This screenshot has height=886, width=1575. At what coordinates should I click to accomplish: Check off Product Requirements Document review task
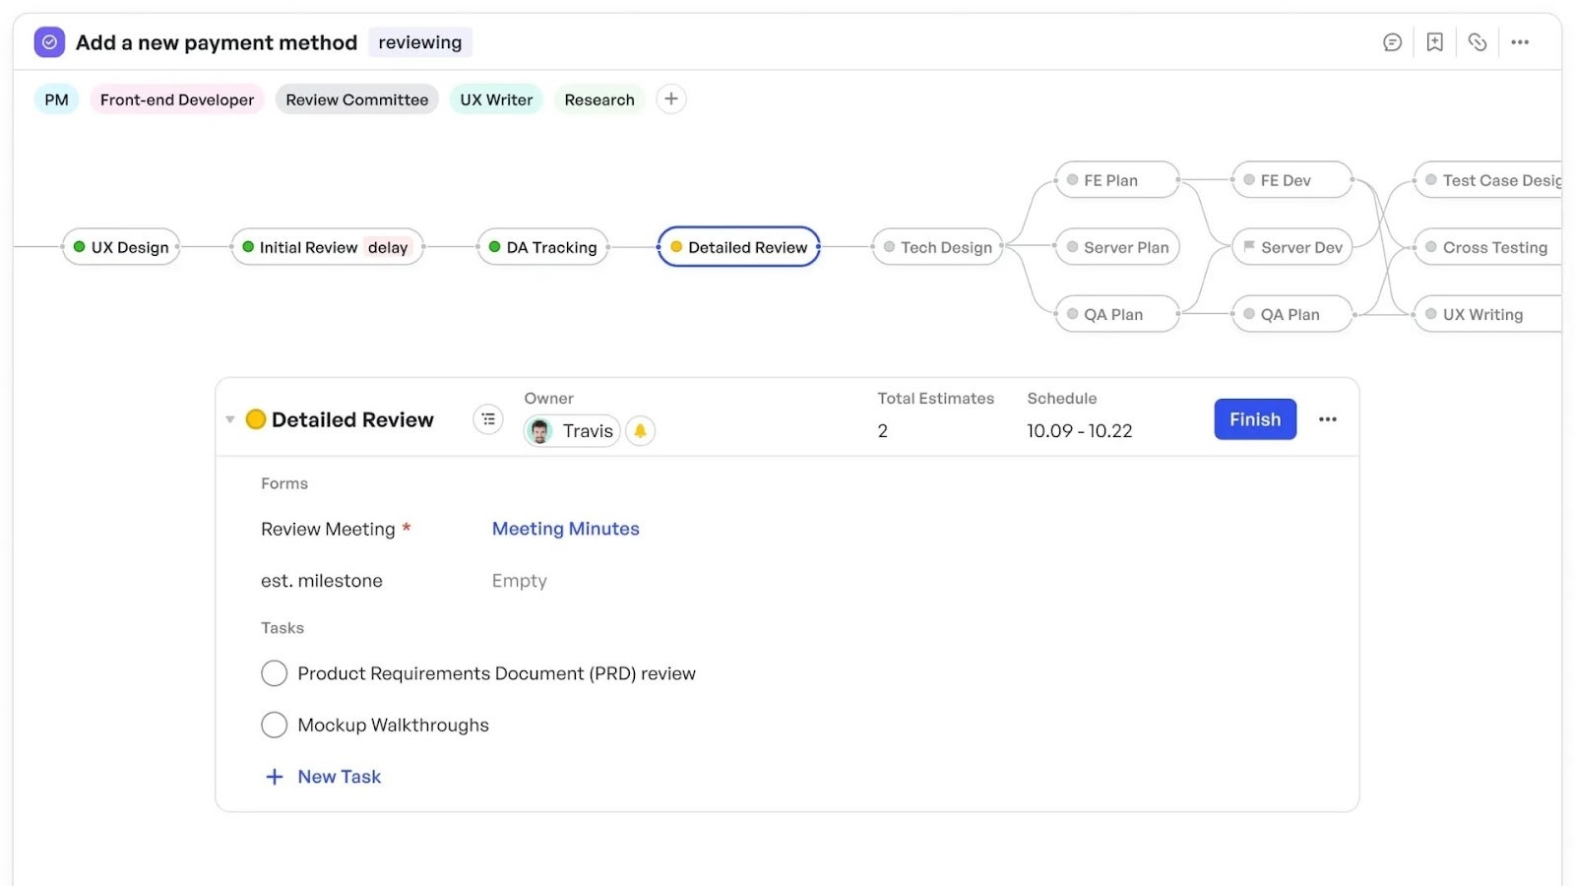[274, 673]
